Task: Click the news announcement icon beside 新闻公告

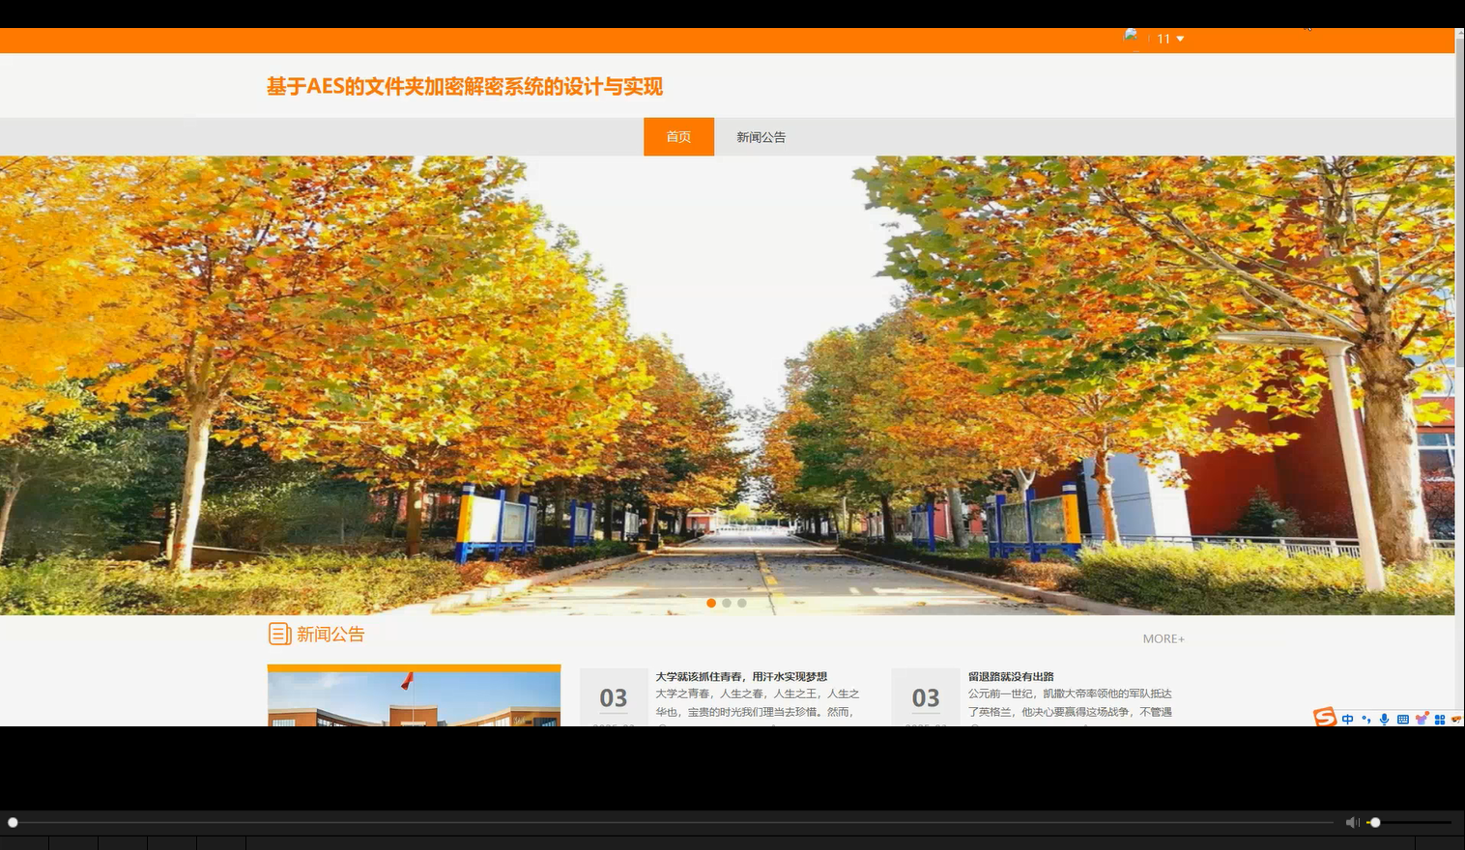Action: [279, 634]
